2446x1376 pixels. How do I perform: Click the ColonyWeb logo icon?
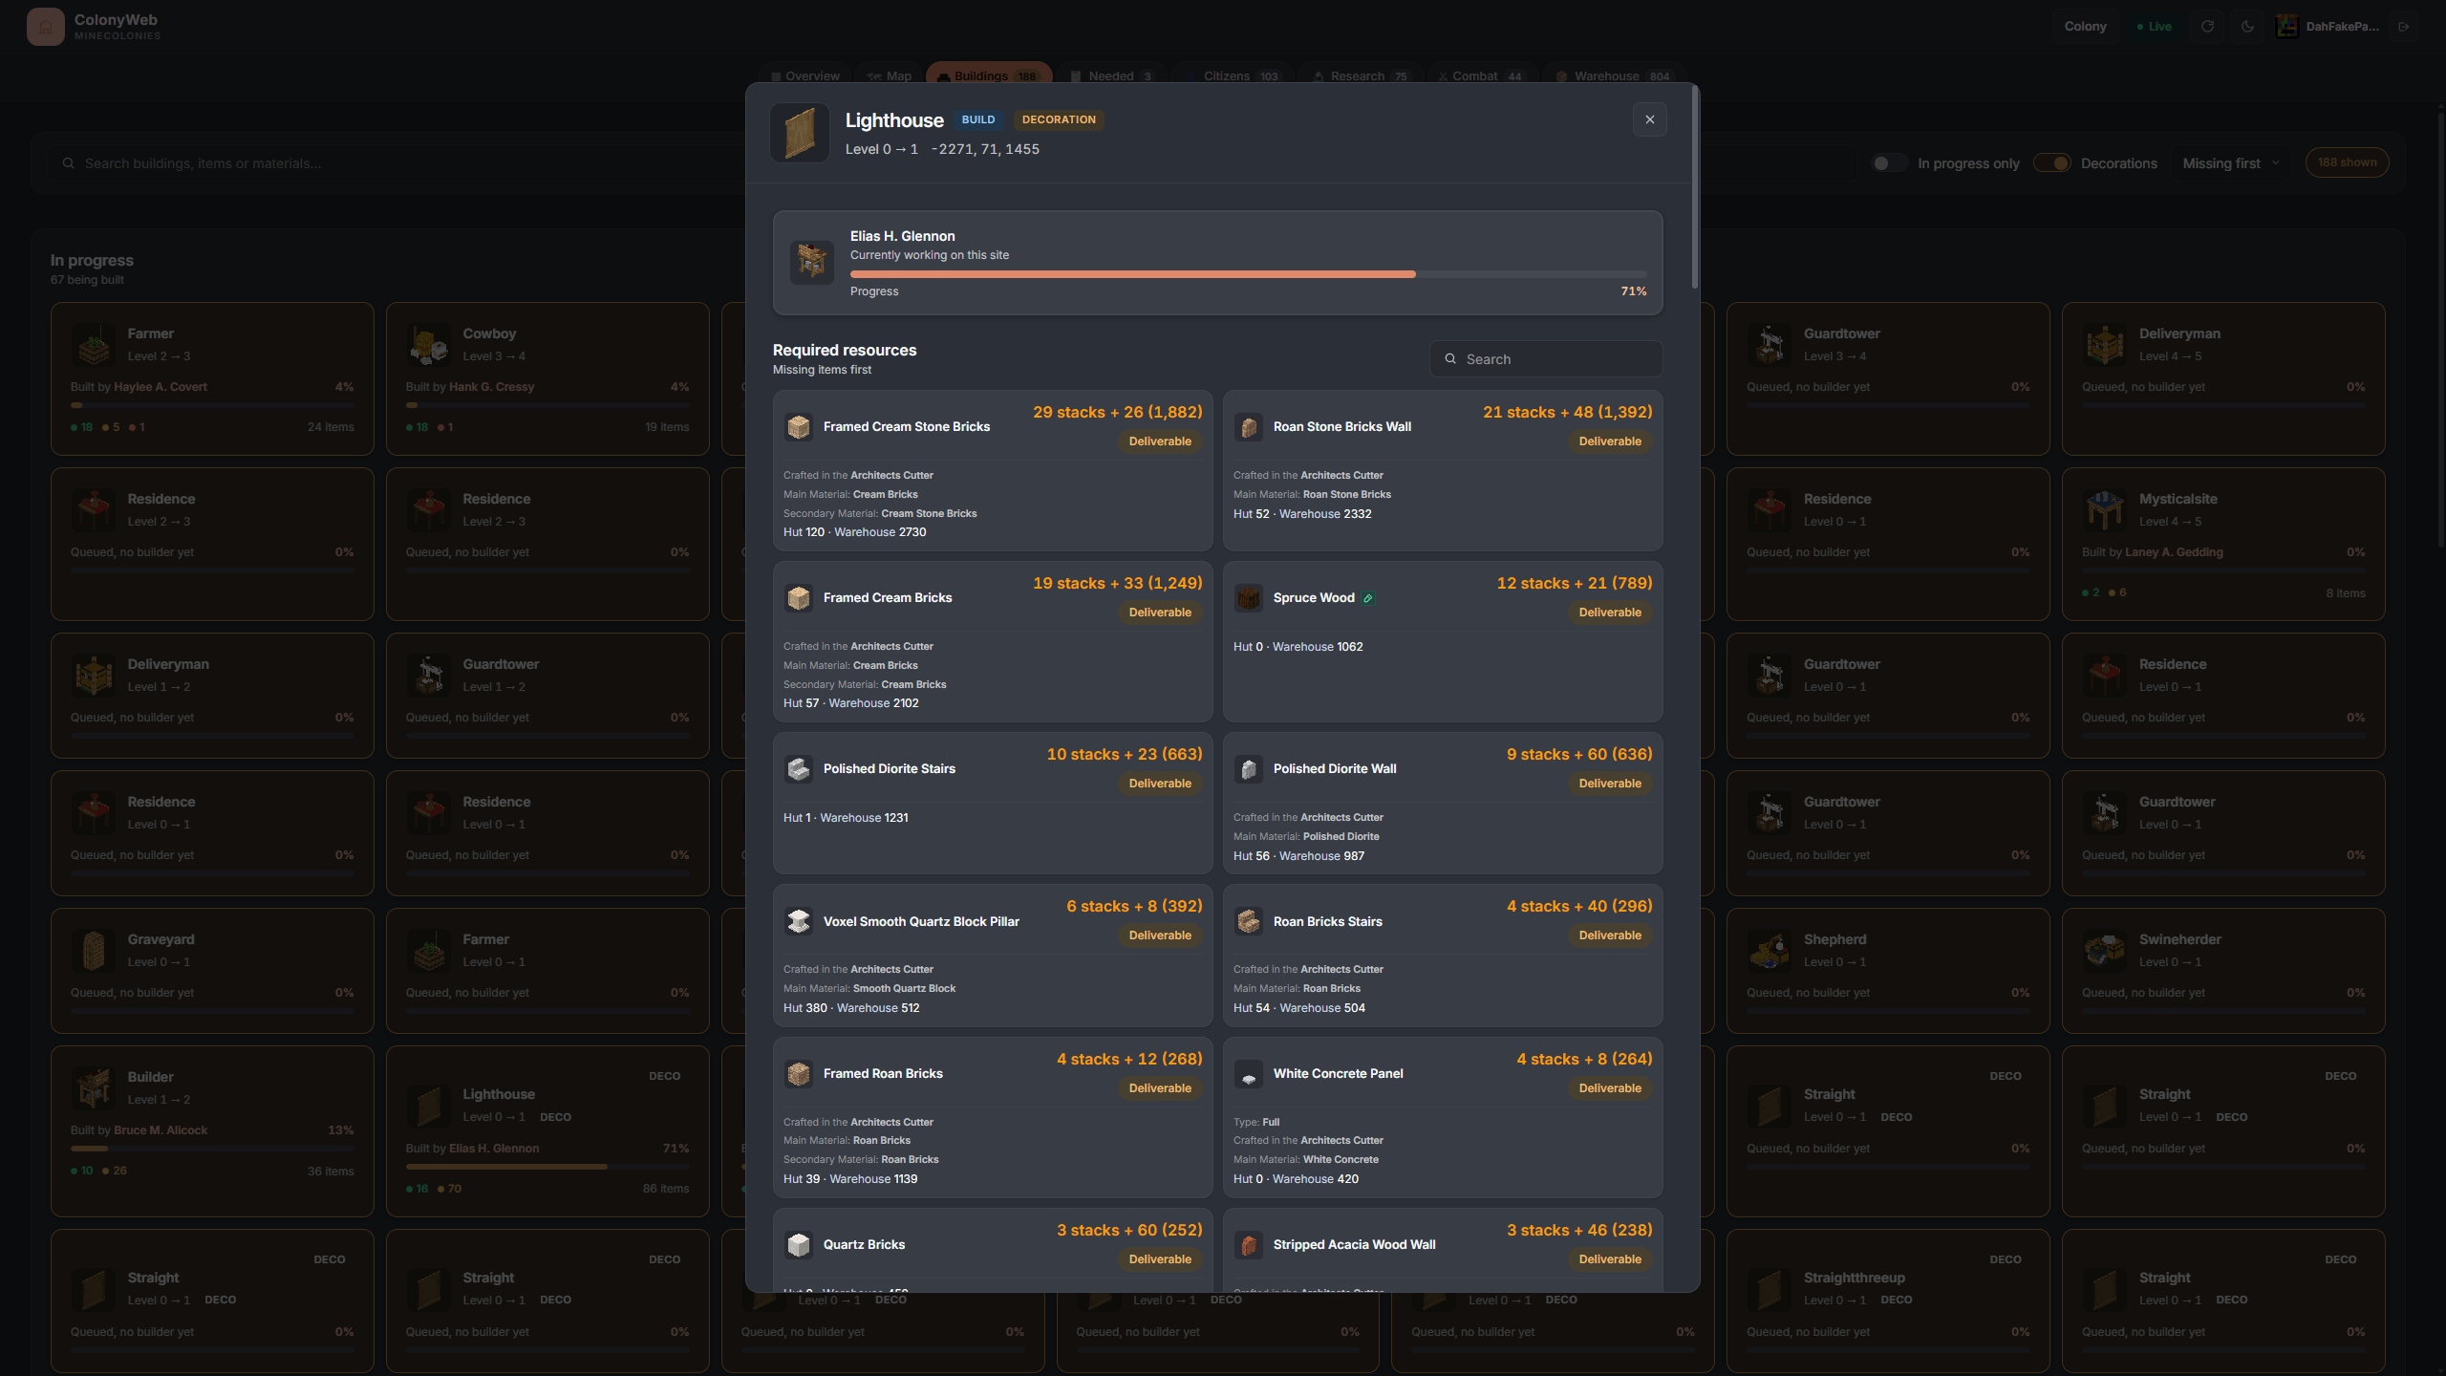point(45,27)
